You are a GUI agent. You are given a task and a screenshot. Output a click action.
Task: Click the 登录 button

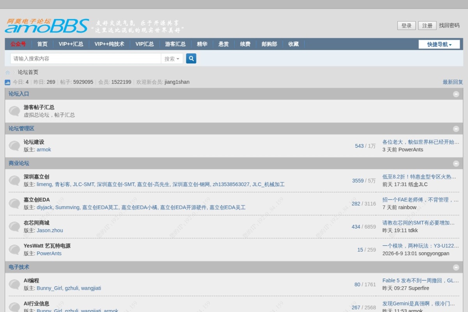click(x=406, y=25)
